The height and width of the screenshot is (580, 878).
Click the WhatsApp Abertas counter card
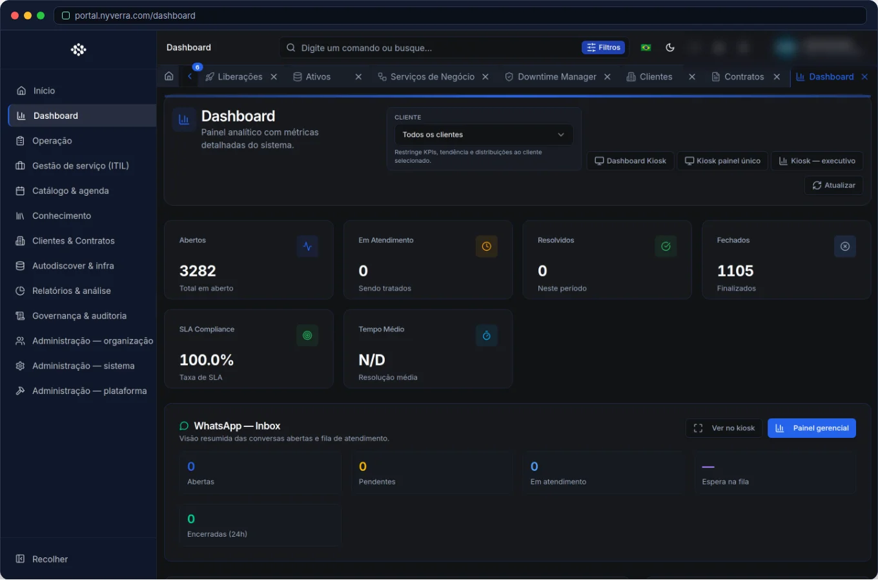pyautogui.click(x=260, y=473)
